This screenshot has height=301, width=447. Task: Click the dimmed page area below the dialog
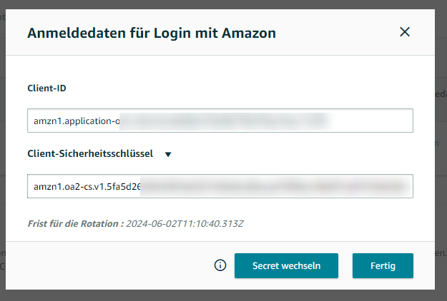[215, 295]
